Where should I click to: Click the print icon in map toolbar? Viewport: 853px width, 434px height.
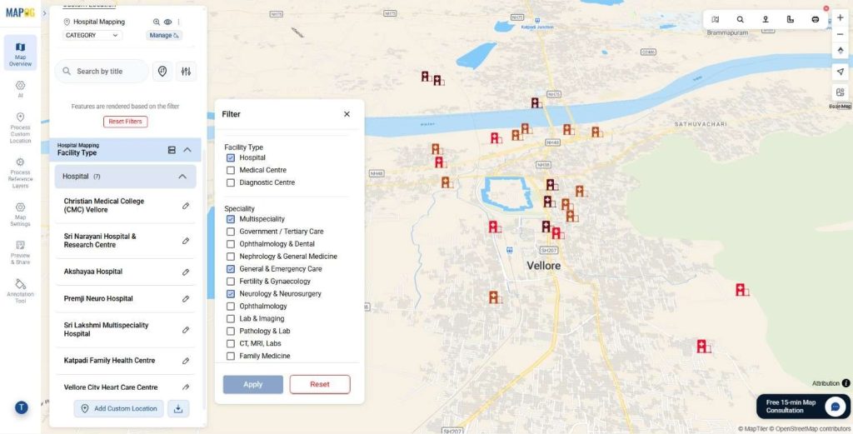[x=815, y=19]
